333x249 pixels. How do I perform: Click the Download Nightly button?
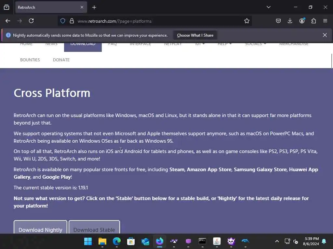pyautogui.click(x=40, y=227)
